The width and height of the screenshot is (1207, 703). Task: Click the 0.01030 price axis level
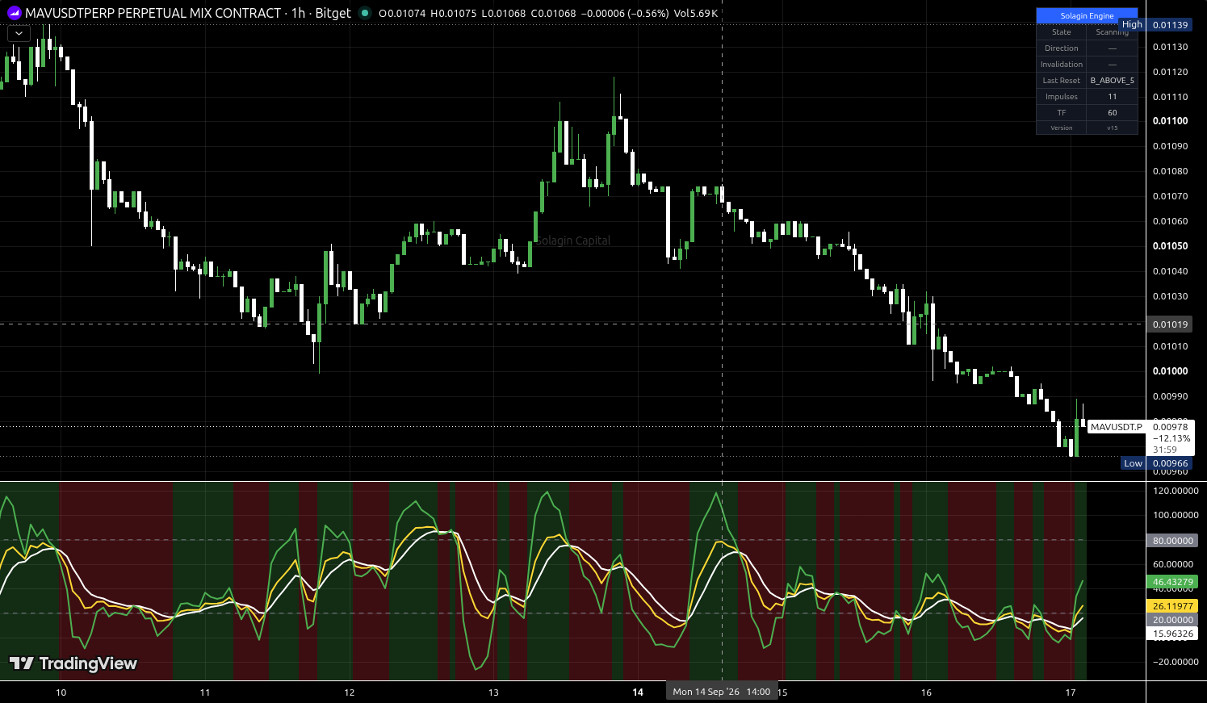tap(1170, 296)
